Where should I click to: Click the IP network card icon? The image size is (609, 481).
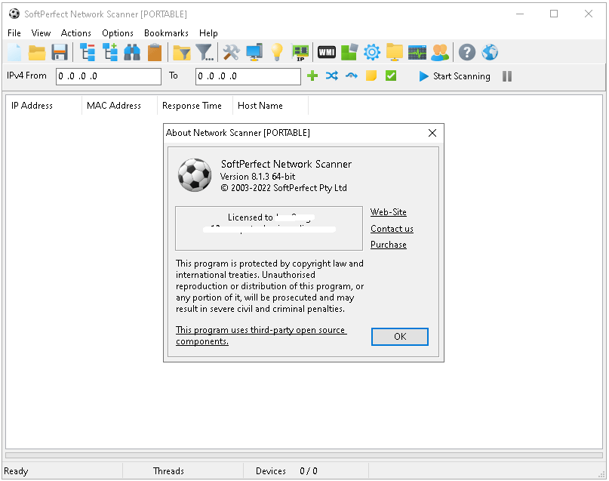click(300, 52)
